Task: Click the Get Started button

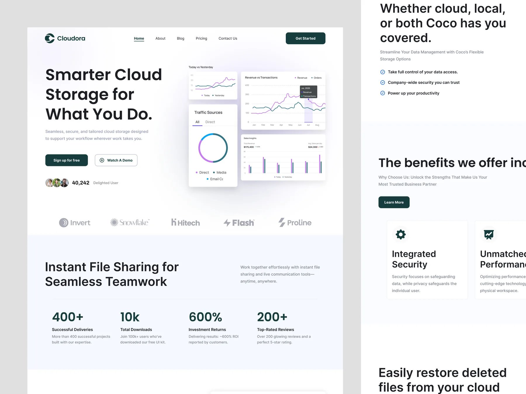Action: [305, 38]
